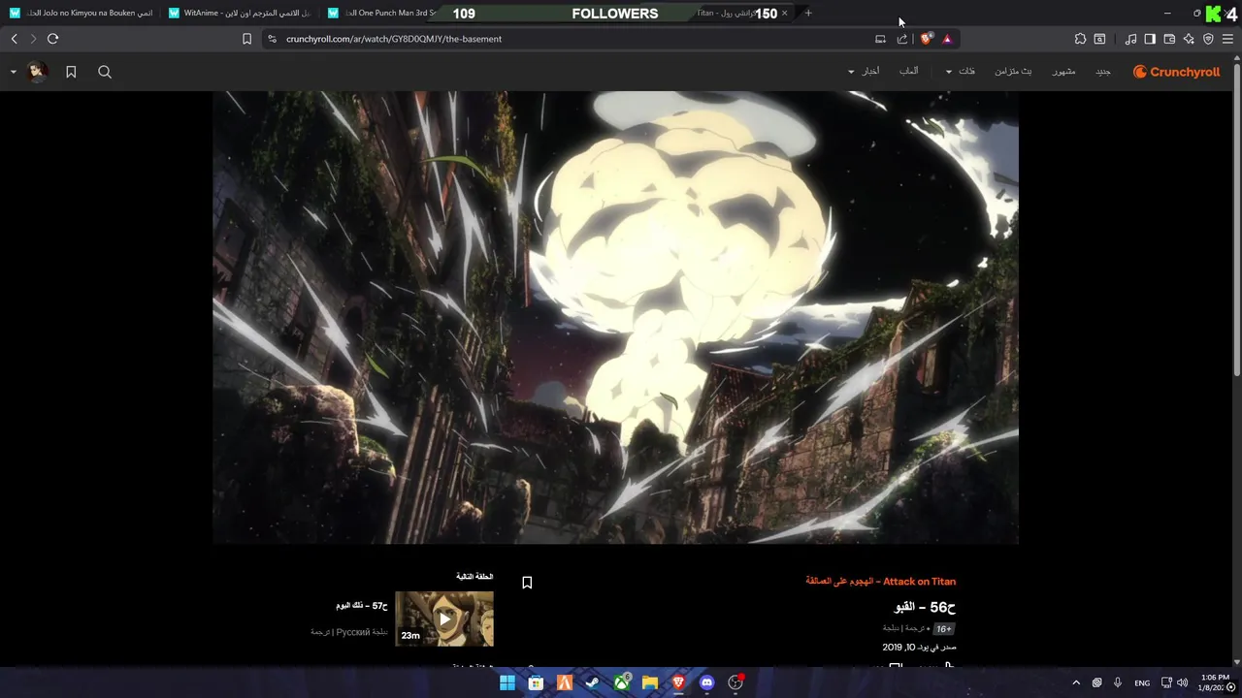Expand the أخبار news dropdown
The height and width of the screenshot is (698, 1242).
[864, 72]
